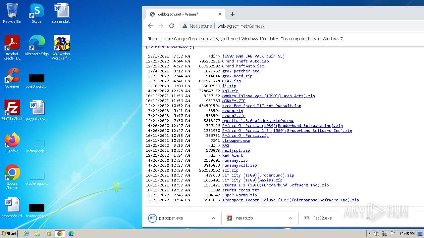Open greatsafe.rtf document icon

click(x=12, y=207)
